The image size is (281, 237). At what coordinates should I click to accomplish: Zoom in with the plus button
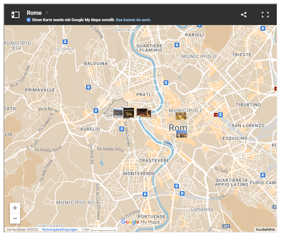click(x=15, y=208)
